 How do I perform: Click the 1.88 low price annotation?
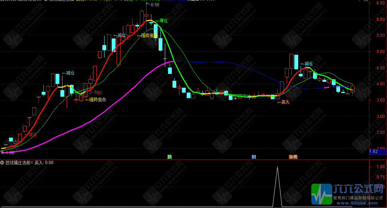point(8,153)
